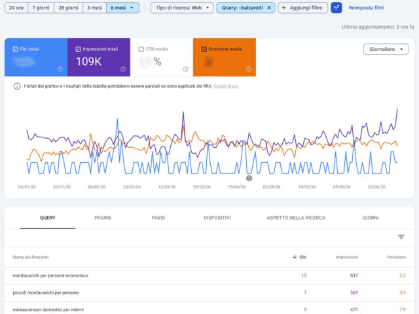Image resolution: width=419 pixels, height=314 pixels.
Task: Select query montacarichi per persone economico
Action: pos(50,275)
